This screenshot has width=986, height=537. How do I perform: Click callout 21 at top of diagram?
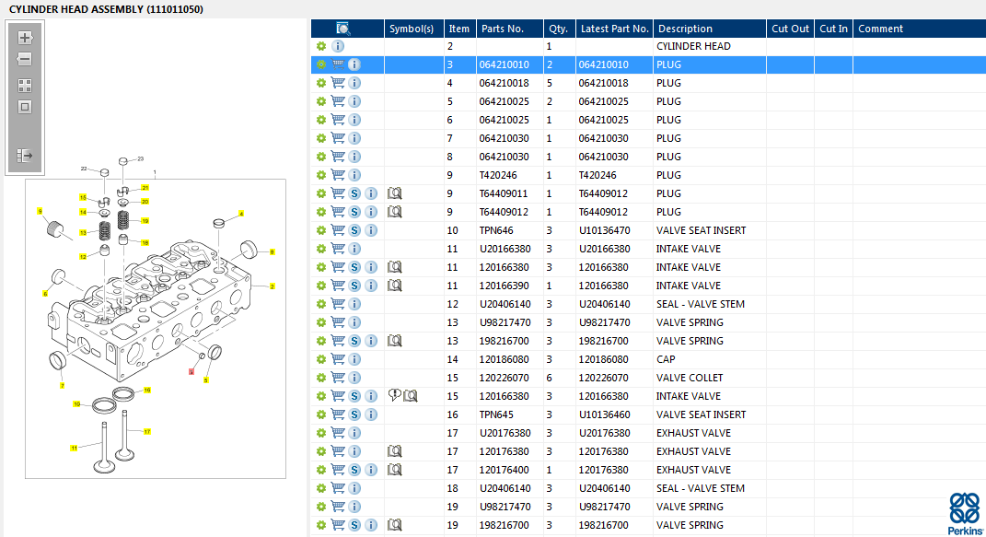coord(145,188)
